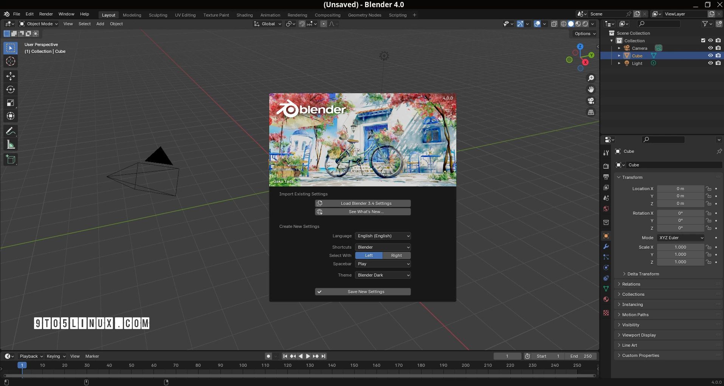Activate the Select Box tool

click(x=11, y=48)
